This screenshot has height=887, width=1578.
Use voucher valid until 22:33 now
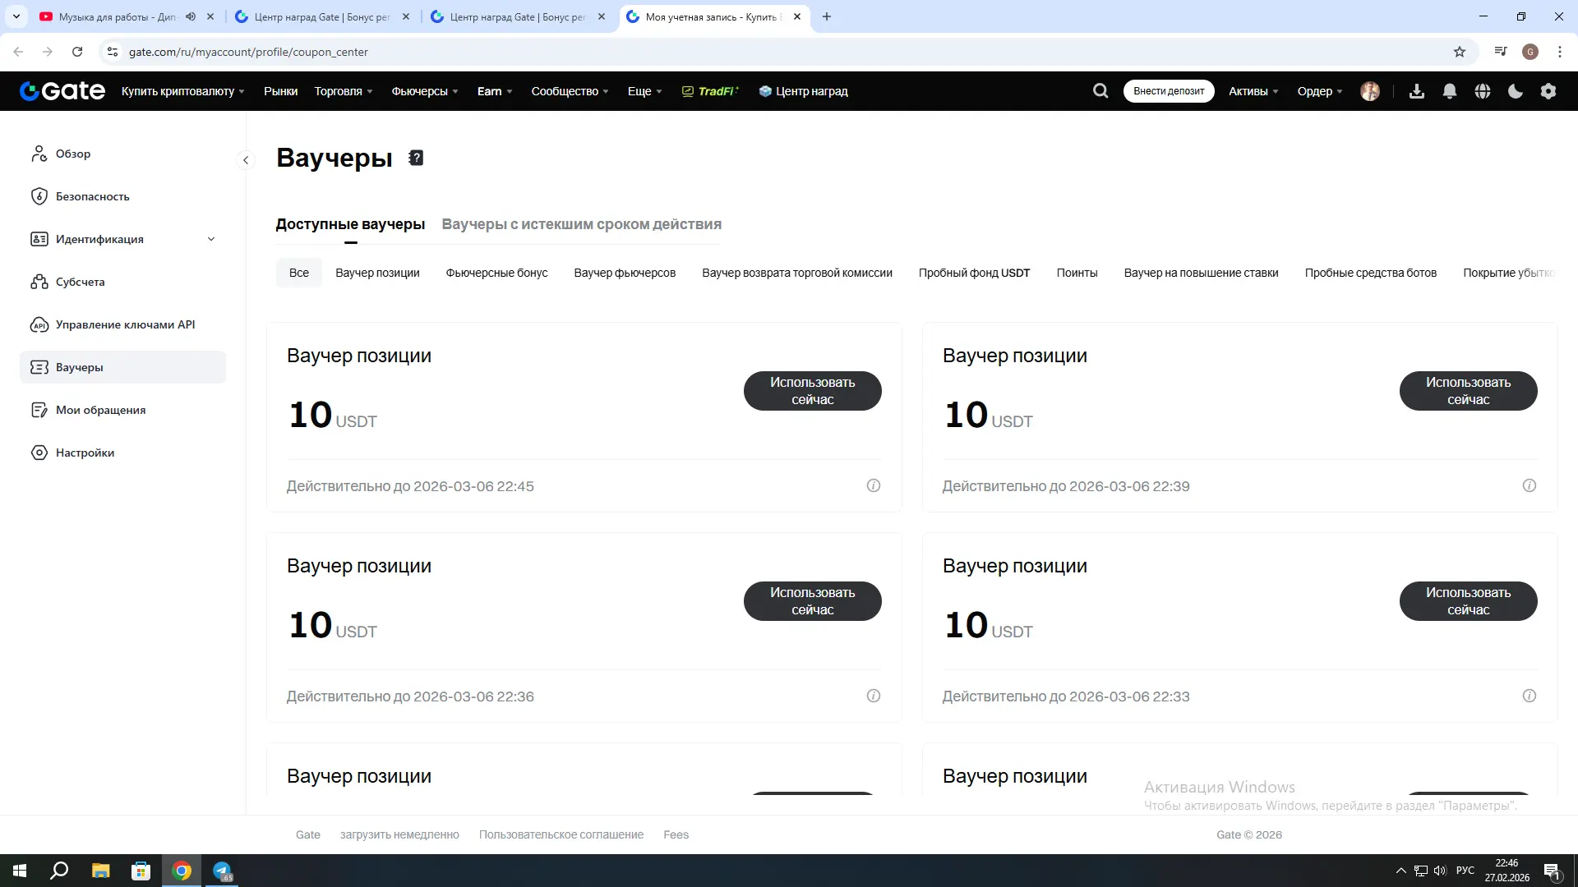tap(1468, 601)
